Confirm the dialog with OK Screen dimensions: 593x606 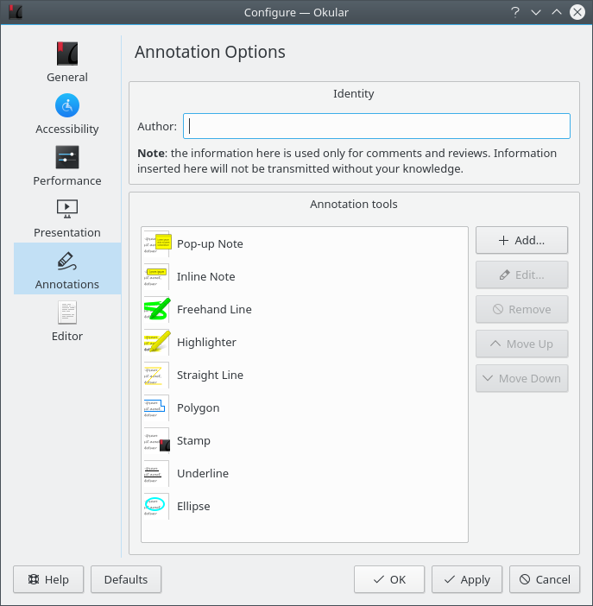[388, 580]
